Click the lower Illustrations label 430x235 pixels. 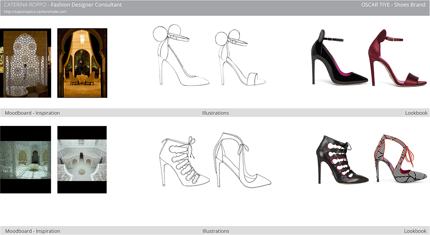click(216, 231)
